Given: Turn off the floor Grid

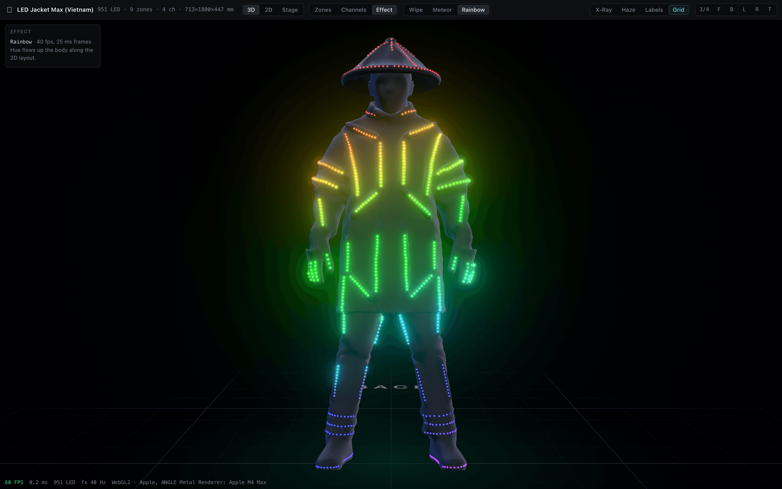Looking at the screenshot, I should tap(678, 10).
